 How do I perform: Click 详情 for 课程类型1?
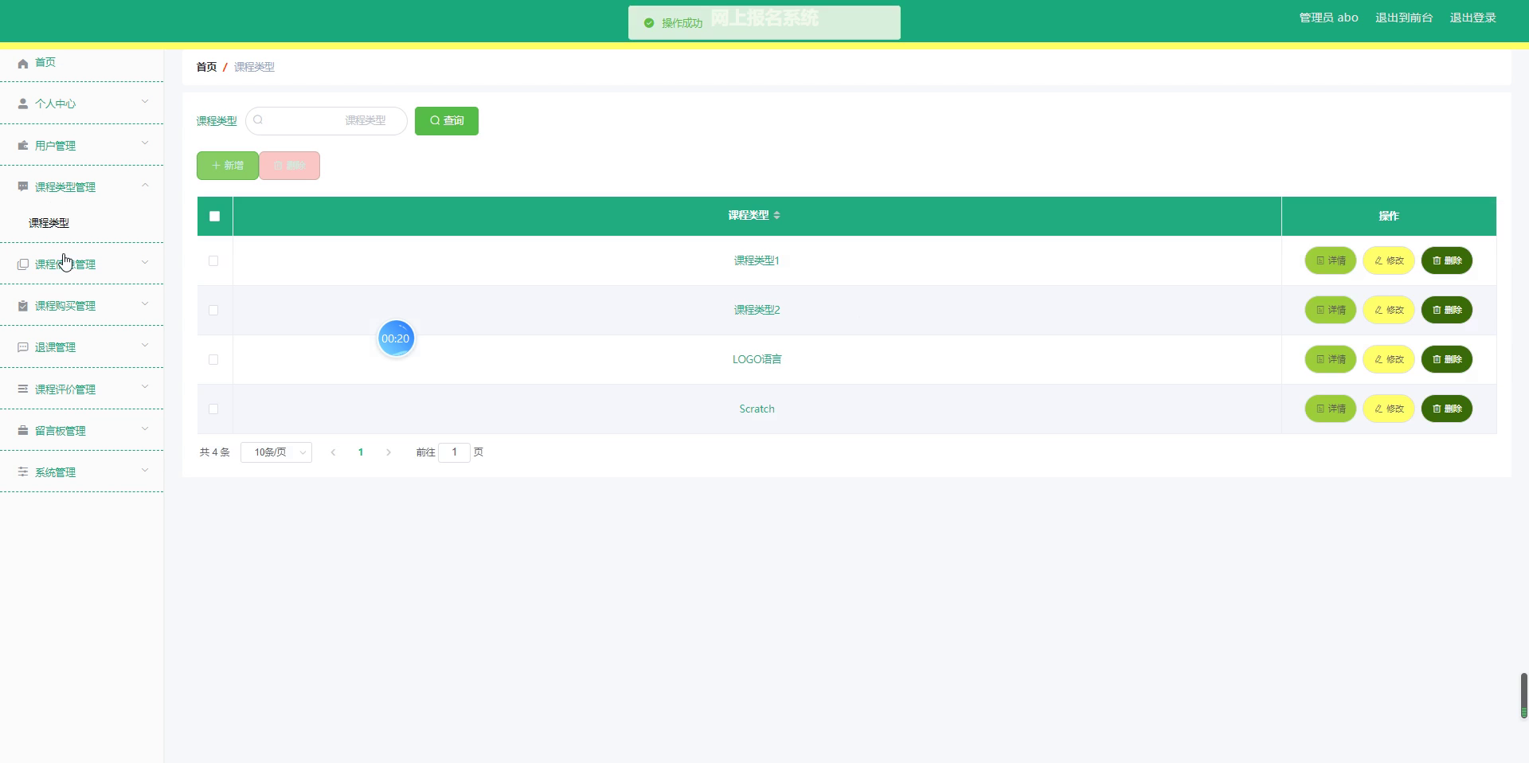click(1331, 260)
